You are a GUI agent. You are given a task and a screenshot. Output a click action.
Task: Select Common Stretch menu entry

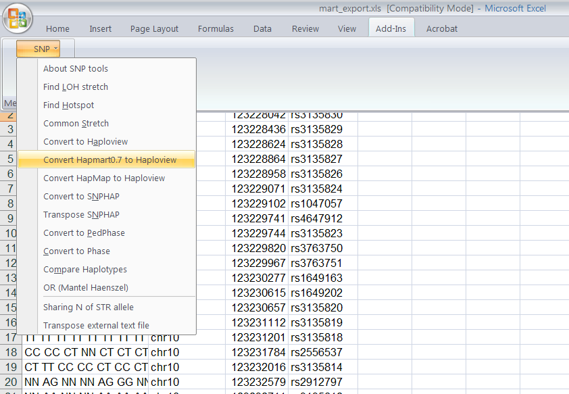[106, 124]
